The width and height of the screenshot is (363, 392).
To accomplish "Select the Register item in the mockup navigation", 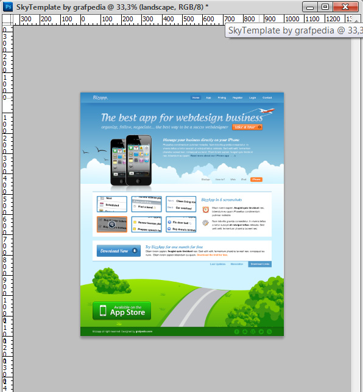I will (238, 98).
